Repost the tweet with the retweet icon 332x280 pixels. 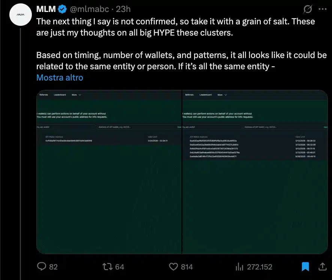(x=107, y=267)
